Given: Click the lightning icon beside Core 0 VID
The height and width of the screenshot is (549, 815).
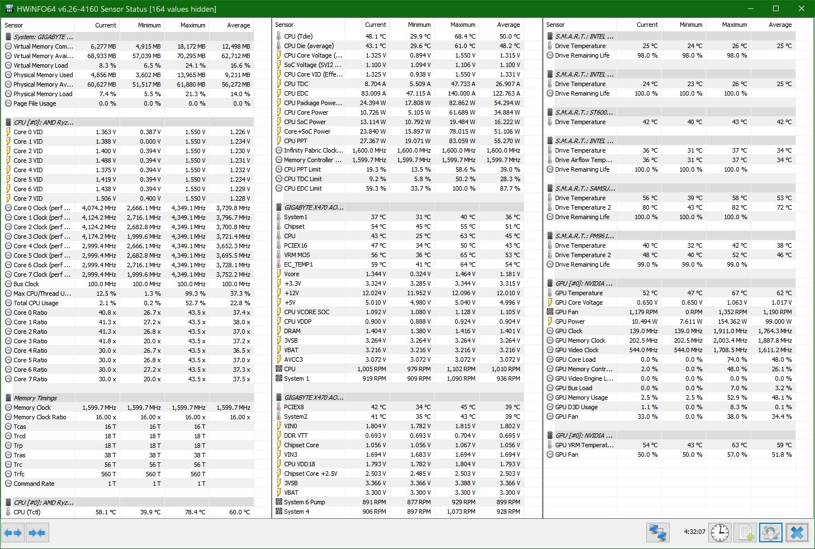Looking at the screenshot, I should tap(8, 132).
